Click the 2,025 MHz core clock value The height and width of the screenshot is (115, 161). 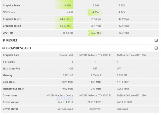[67, 82]
